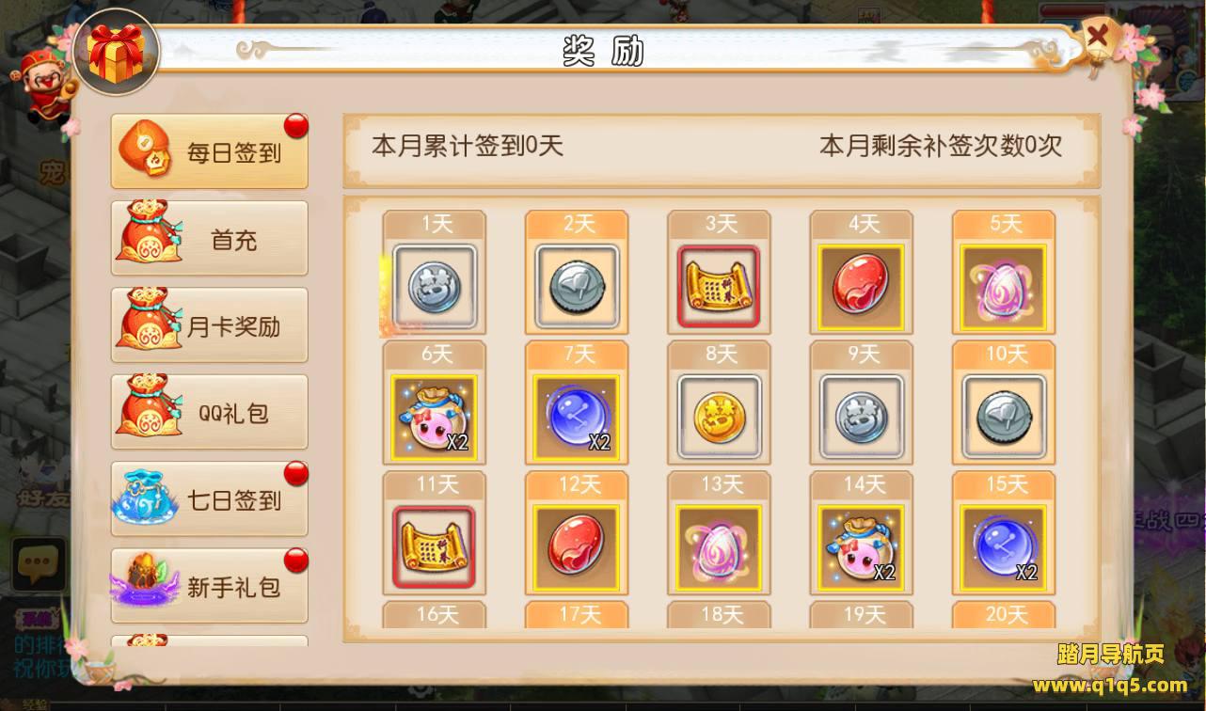Open the 每日签到 tab
Image resolution: width=1206 pixels, height=711 pixels.
click(x=210, y=152)
